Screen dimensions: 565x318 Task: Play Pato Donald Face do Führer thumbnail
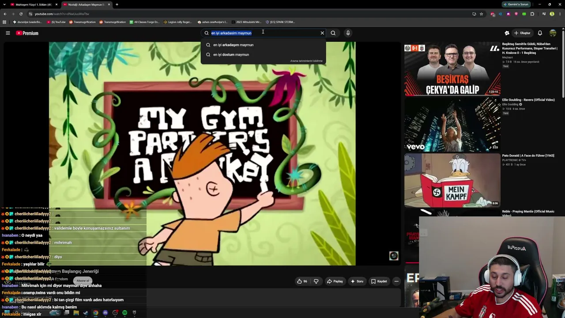[452, 181]
